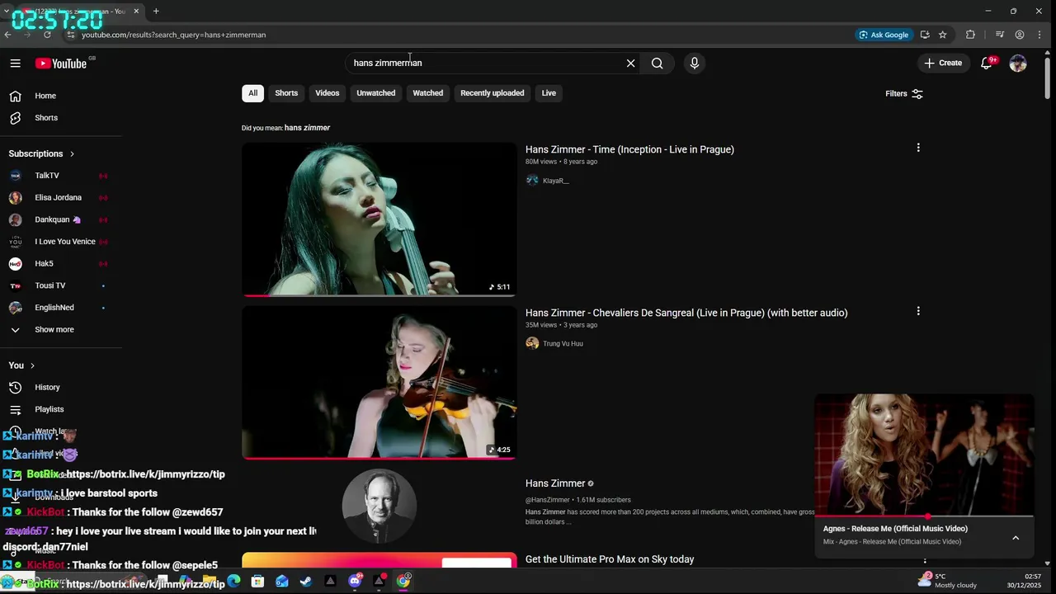Click the YouTube logo
The image size is (1056, 594).
coord(61,64)
